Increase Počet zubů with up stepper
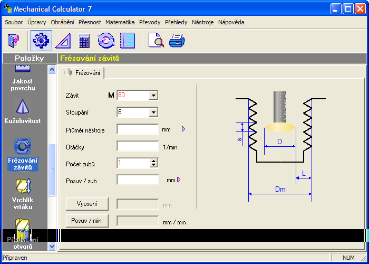 click(x=154, y=161)
